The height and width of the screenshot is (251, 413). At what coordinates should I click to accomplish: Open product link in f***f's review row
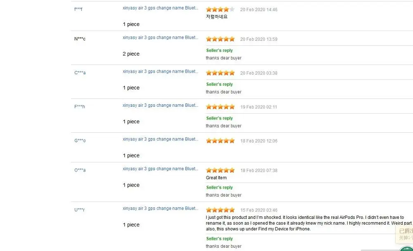(x=160, y=8)
